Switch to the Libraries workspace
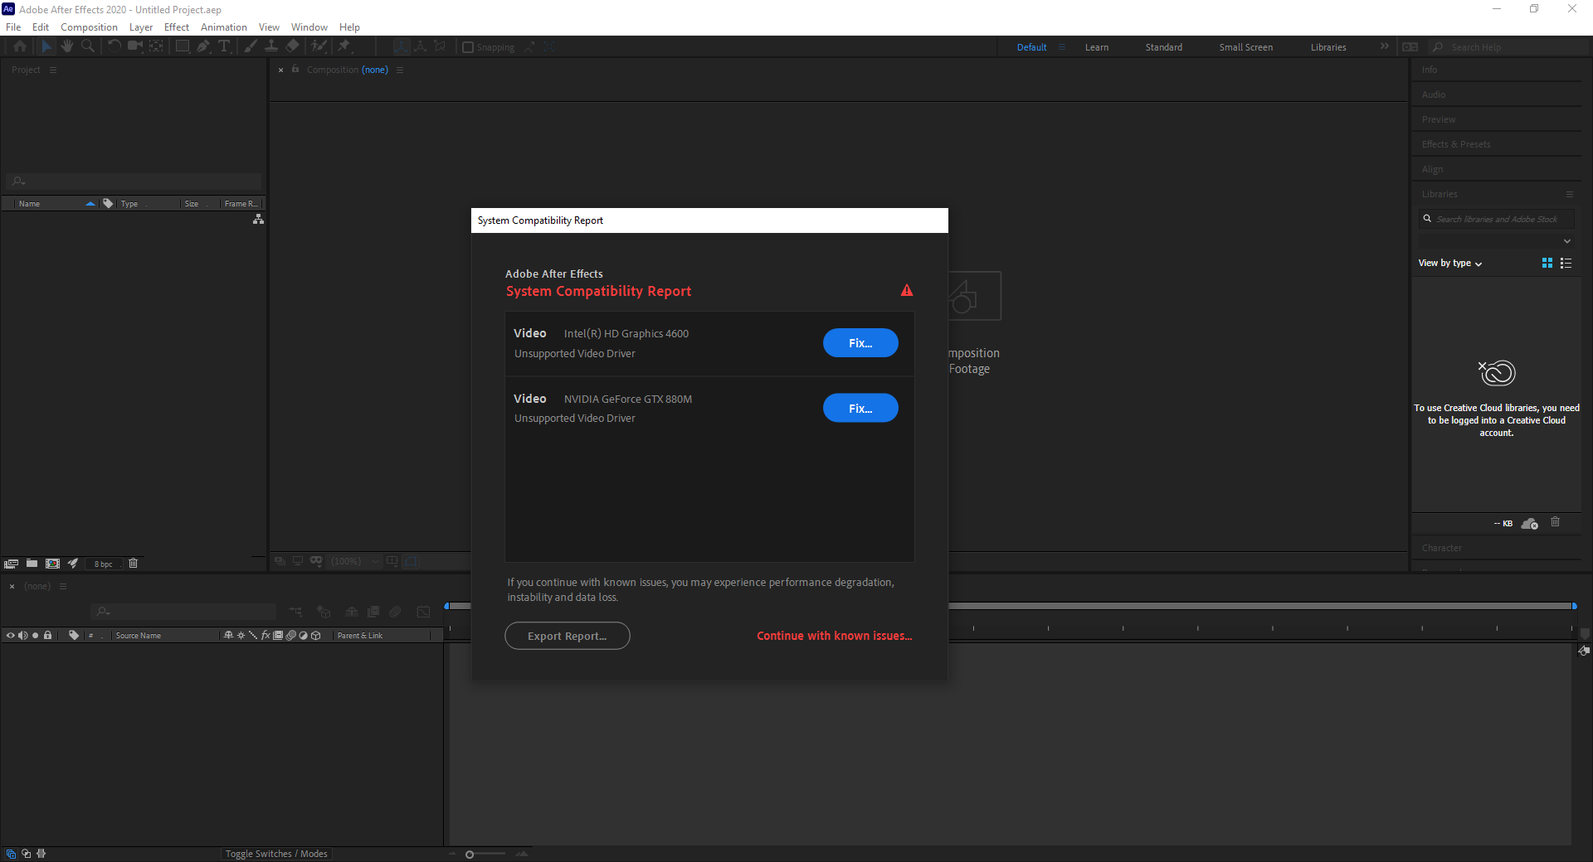Image resolution: width=1593 pixels, height=862 pixels. [1327, 47]
